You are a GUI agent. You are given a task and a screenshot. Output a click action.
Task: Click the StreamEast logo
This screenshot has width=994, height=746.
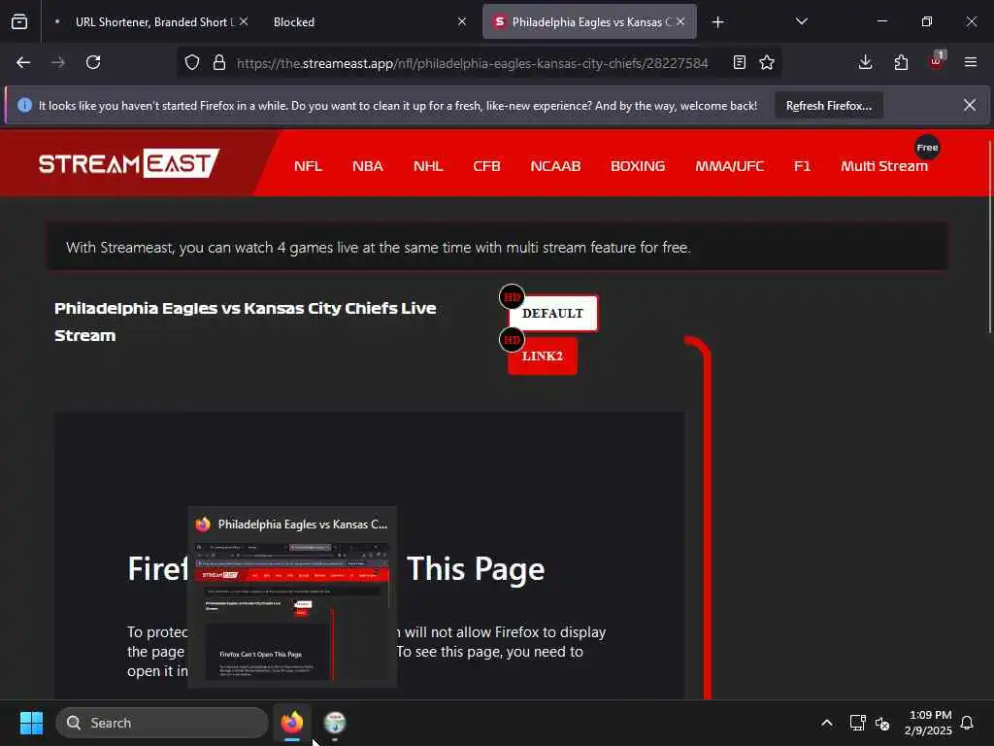pyautogui.click(x=129, y=163)
